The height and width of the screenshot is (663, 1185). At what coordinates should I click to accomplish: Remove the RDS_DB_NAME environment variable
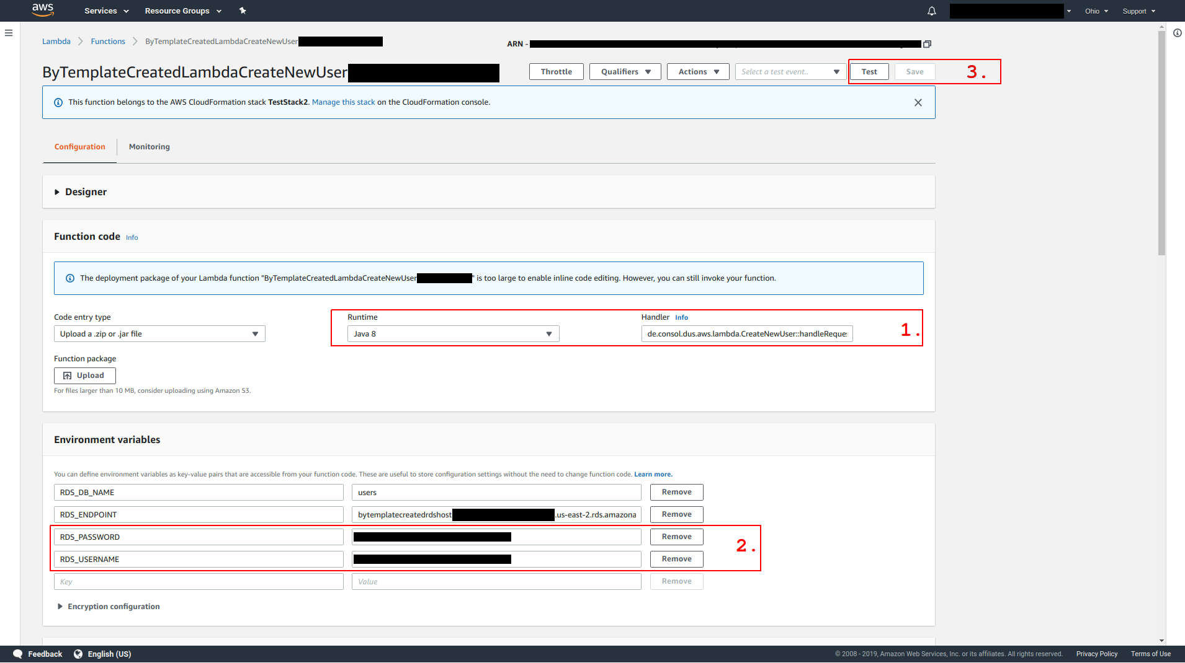676,492
